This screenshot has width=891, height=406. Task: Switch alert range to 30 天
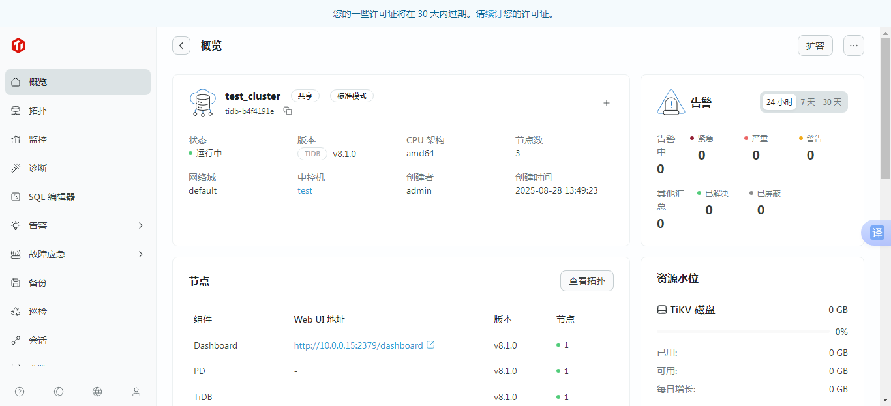tap(832, 102)
